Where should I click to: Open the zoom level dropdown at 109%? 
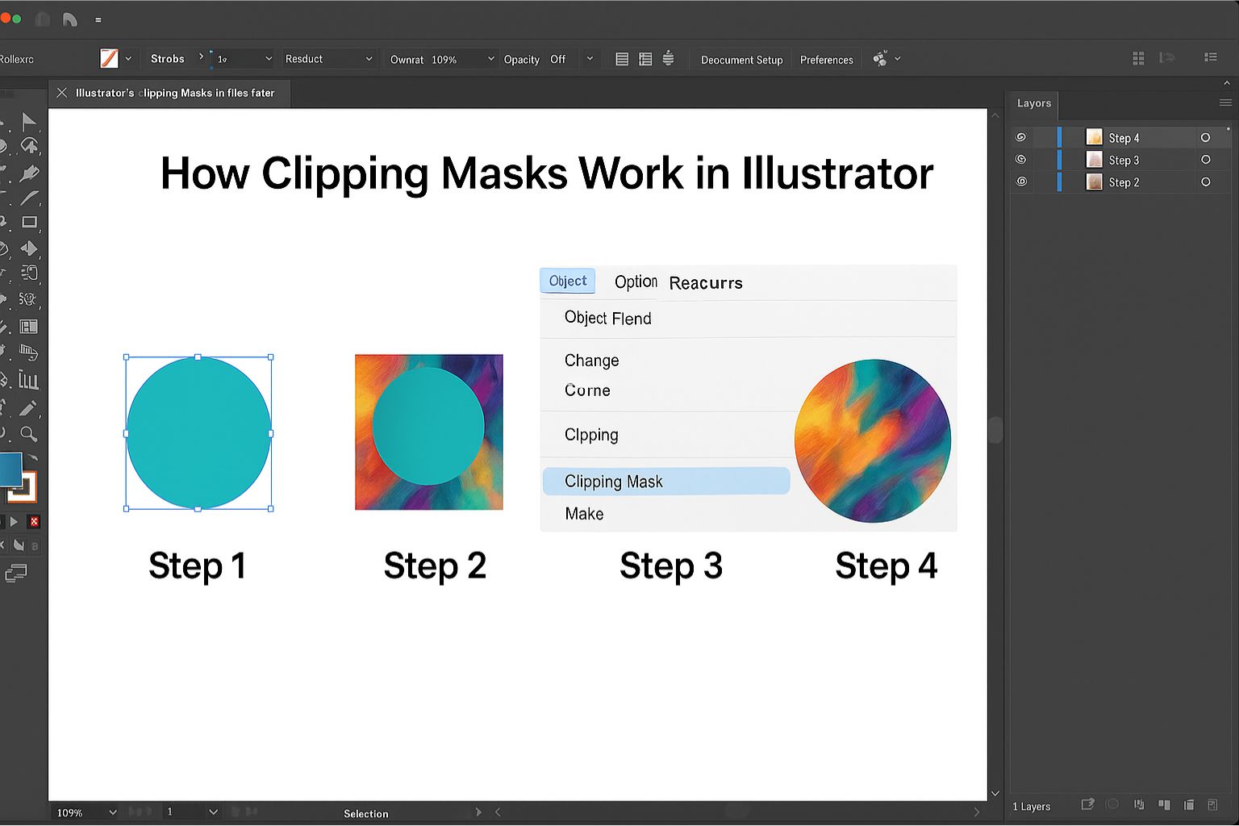(112, 812)
